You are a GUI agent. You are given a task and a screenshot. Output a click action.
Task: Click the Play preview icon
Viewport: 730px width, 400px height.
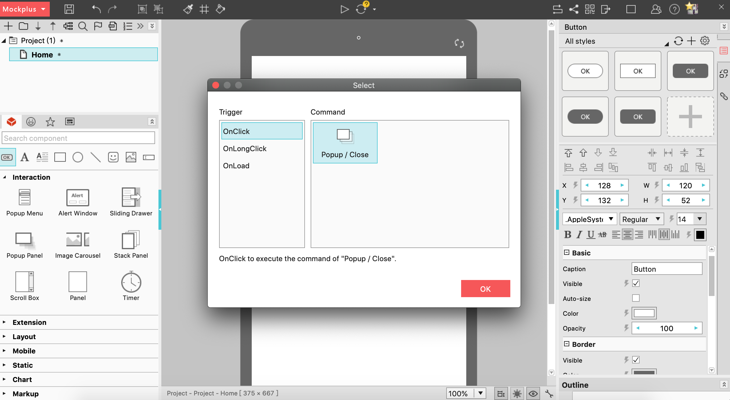tap(345, 9)
